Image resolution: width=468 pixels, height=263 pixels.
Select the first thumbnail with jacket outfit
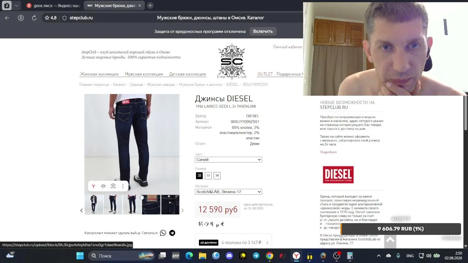point(94,205)
